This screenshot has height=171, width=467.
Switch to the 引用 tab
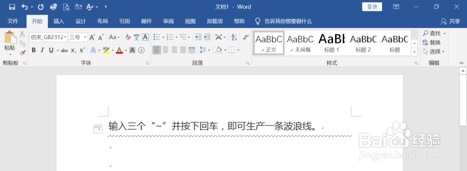[x=125, y=21]
